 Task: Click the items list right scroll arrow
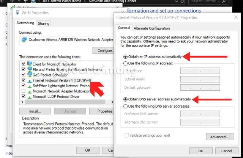coord(112,102)
